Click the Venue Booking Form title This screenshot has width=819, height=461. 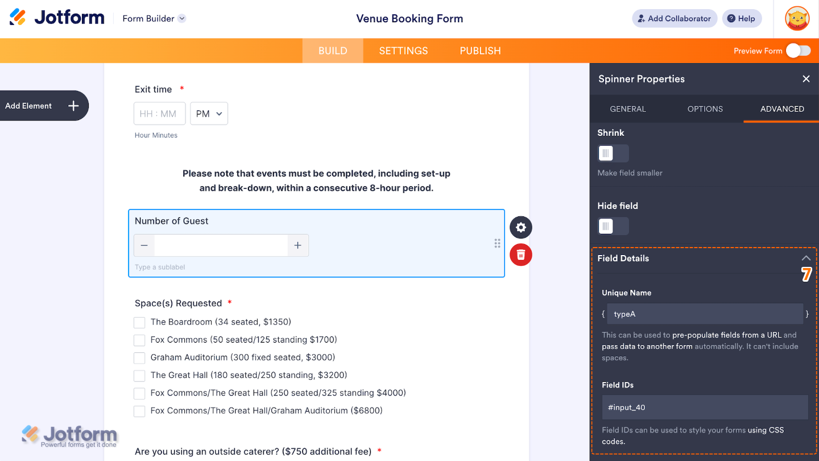coord(409,18)
